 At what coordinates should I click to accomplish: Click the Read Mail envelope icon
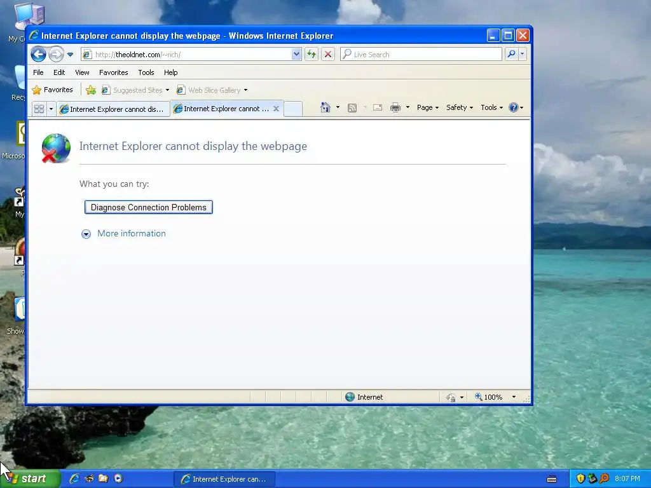click(x=378, y=107)
